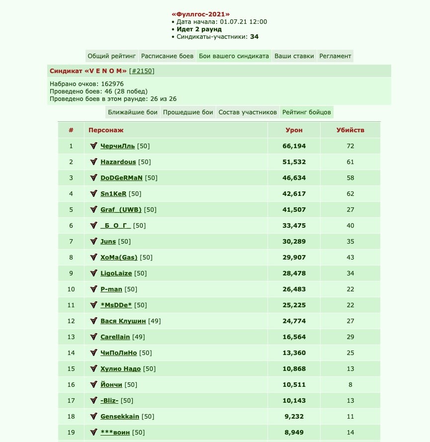Click syndicate emblem next to Carellain

[x=93, y=337]
